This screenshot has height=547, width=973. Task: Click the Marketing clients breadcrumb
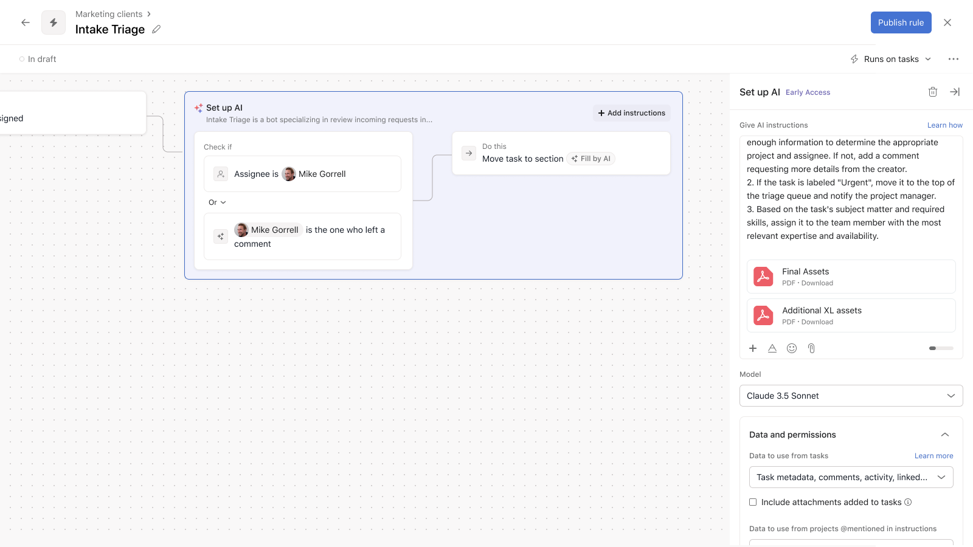click(109, 14)
